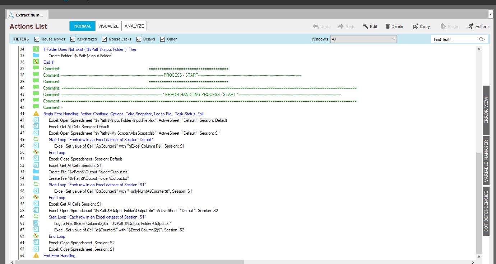
Task: Switch to the VISUALIZE view
Action: pyautogui.click(x=108, y=26)
